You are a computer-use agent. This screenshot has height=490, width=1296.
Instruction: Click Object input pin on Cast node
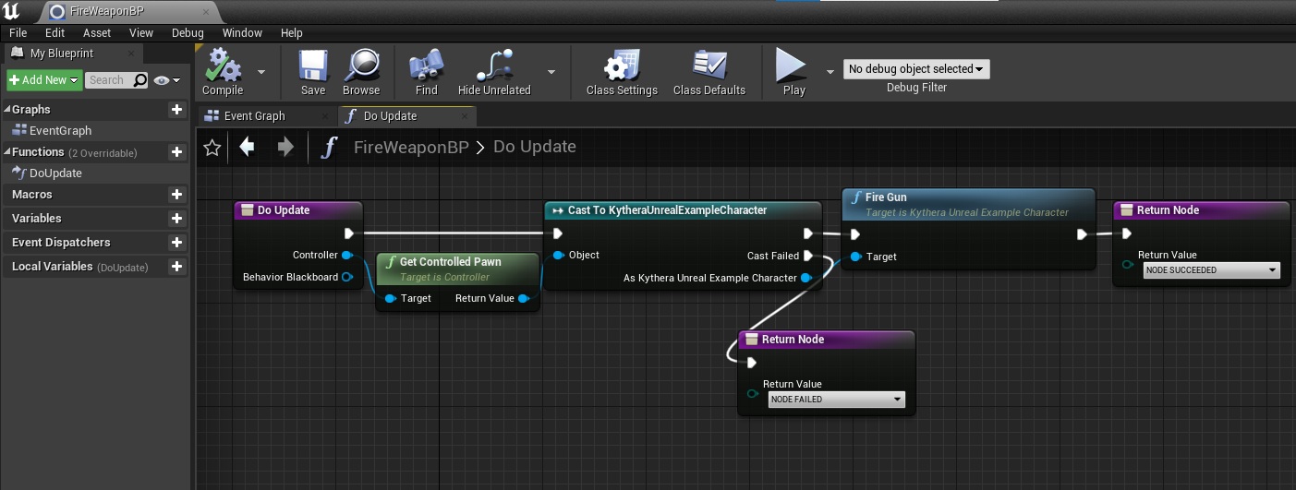click(559, 255)
